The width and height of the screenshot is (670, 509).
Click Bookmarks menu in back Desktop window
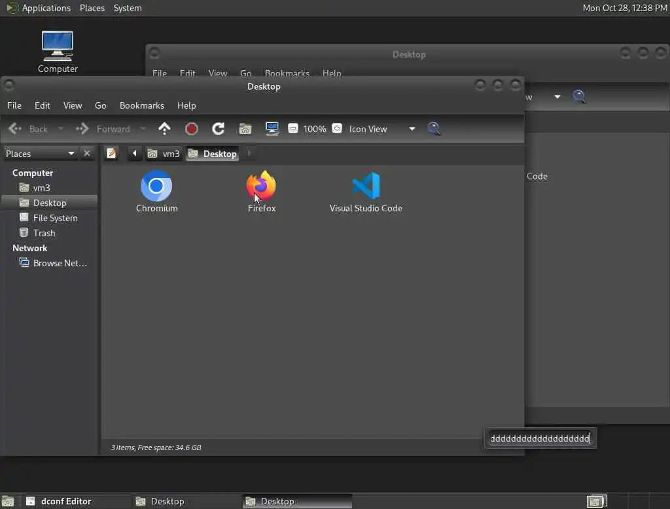point(287,73)
